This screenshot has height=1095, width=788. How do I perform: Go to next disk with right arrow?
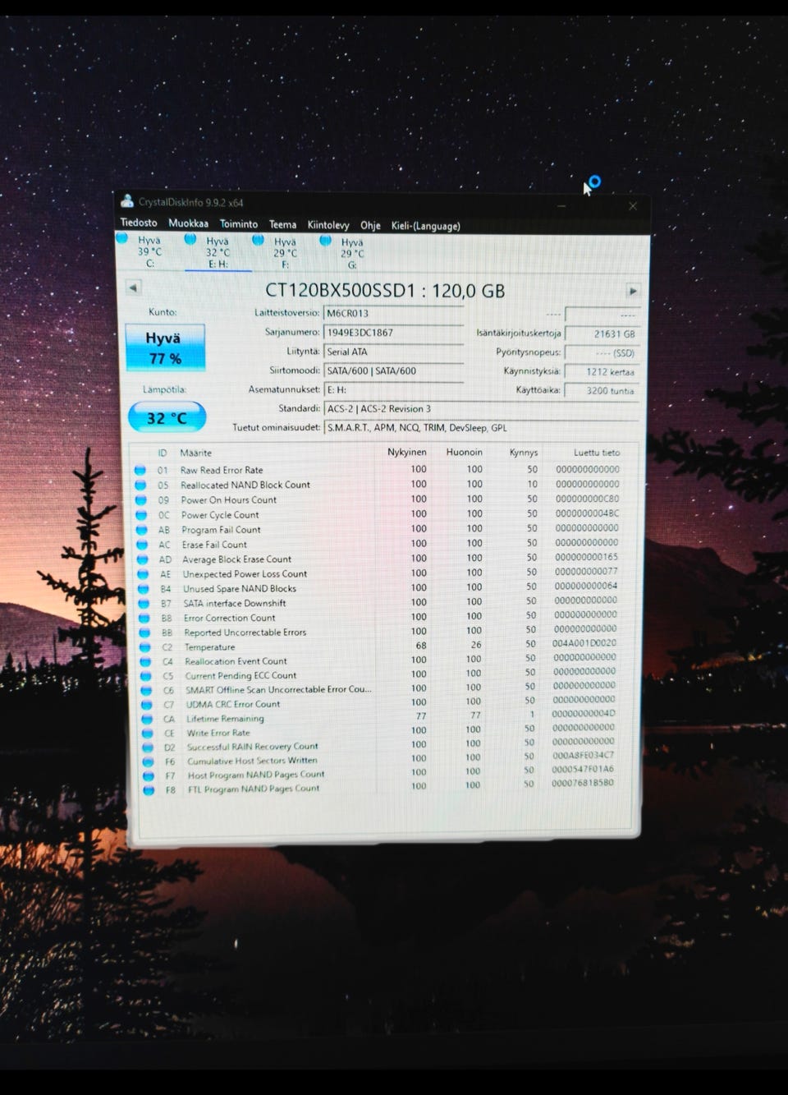tap(632, 291)
